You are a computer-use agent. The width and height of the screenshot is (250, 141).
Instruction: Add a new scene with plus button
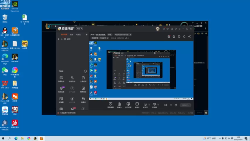coord(87,34)
